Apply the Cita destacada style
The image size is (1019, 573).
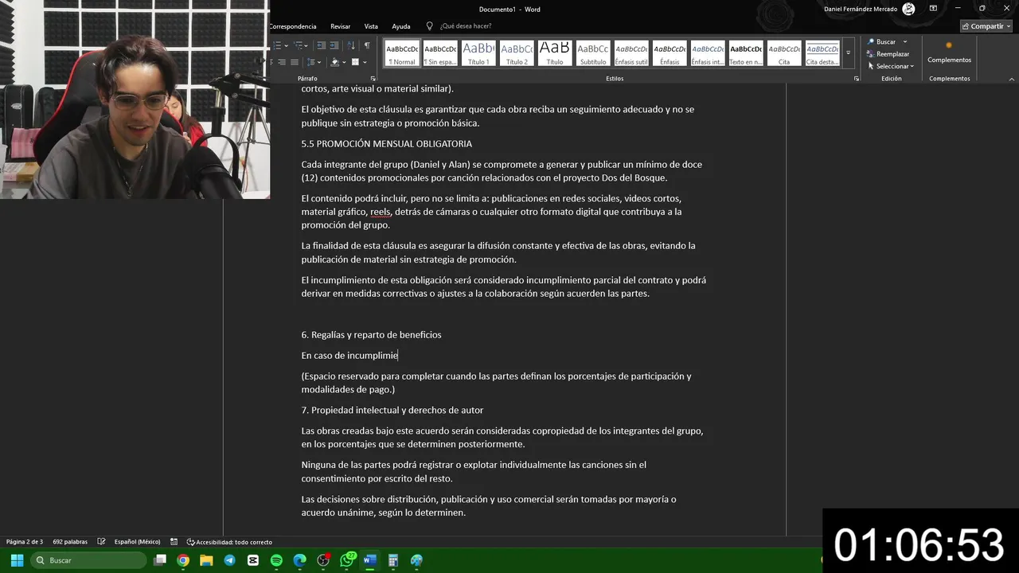pos(822,53)
